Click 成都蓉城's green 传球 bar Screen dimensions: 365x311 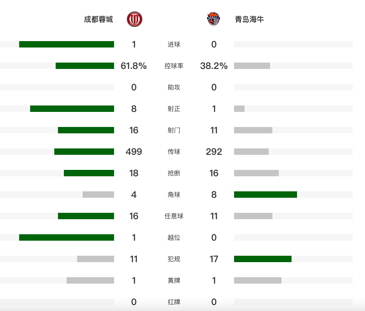(84, 152)
